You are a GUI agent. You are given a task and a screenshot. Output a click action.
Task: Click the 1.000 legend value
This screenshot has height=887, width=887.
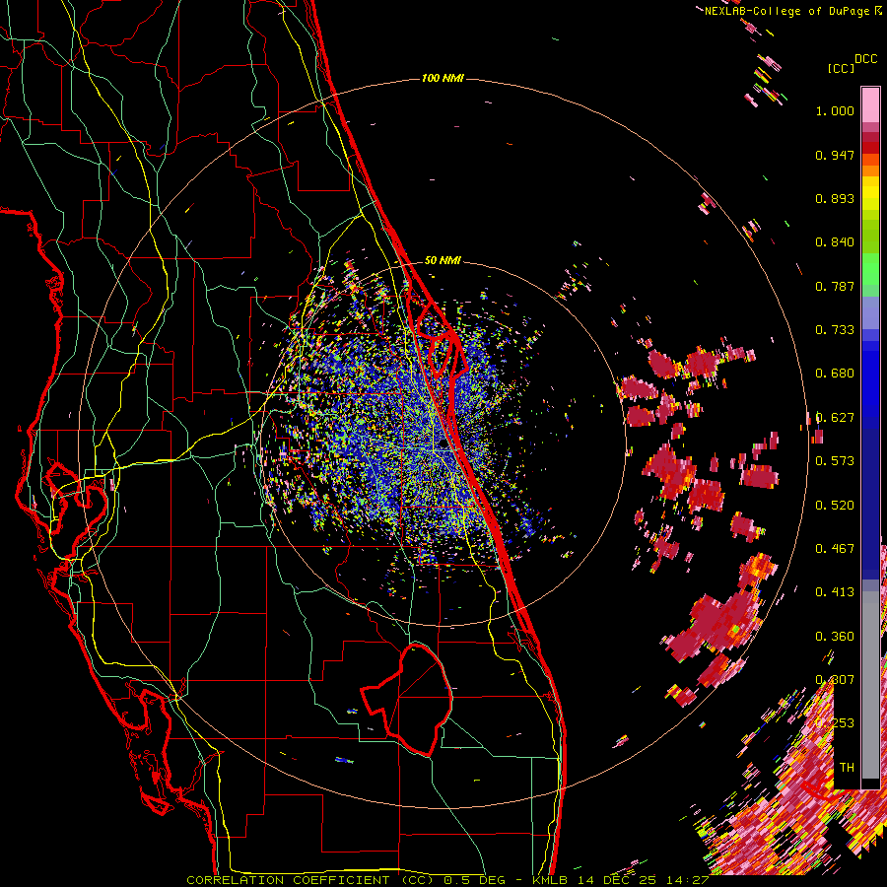tap(835, 110)
